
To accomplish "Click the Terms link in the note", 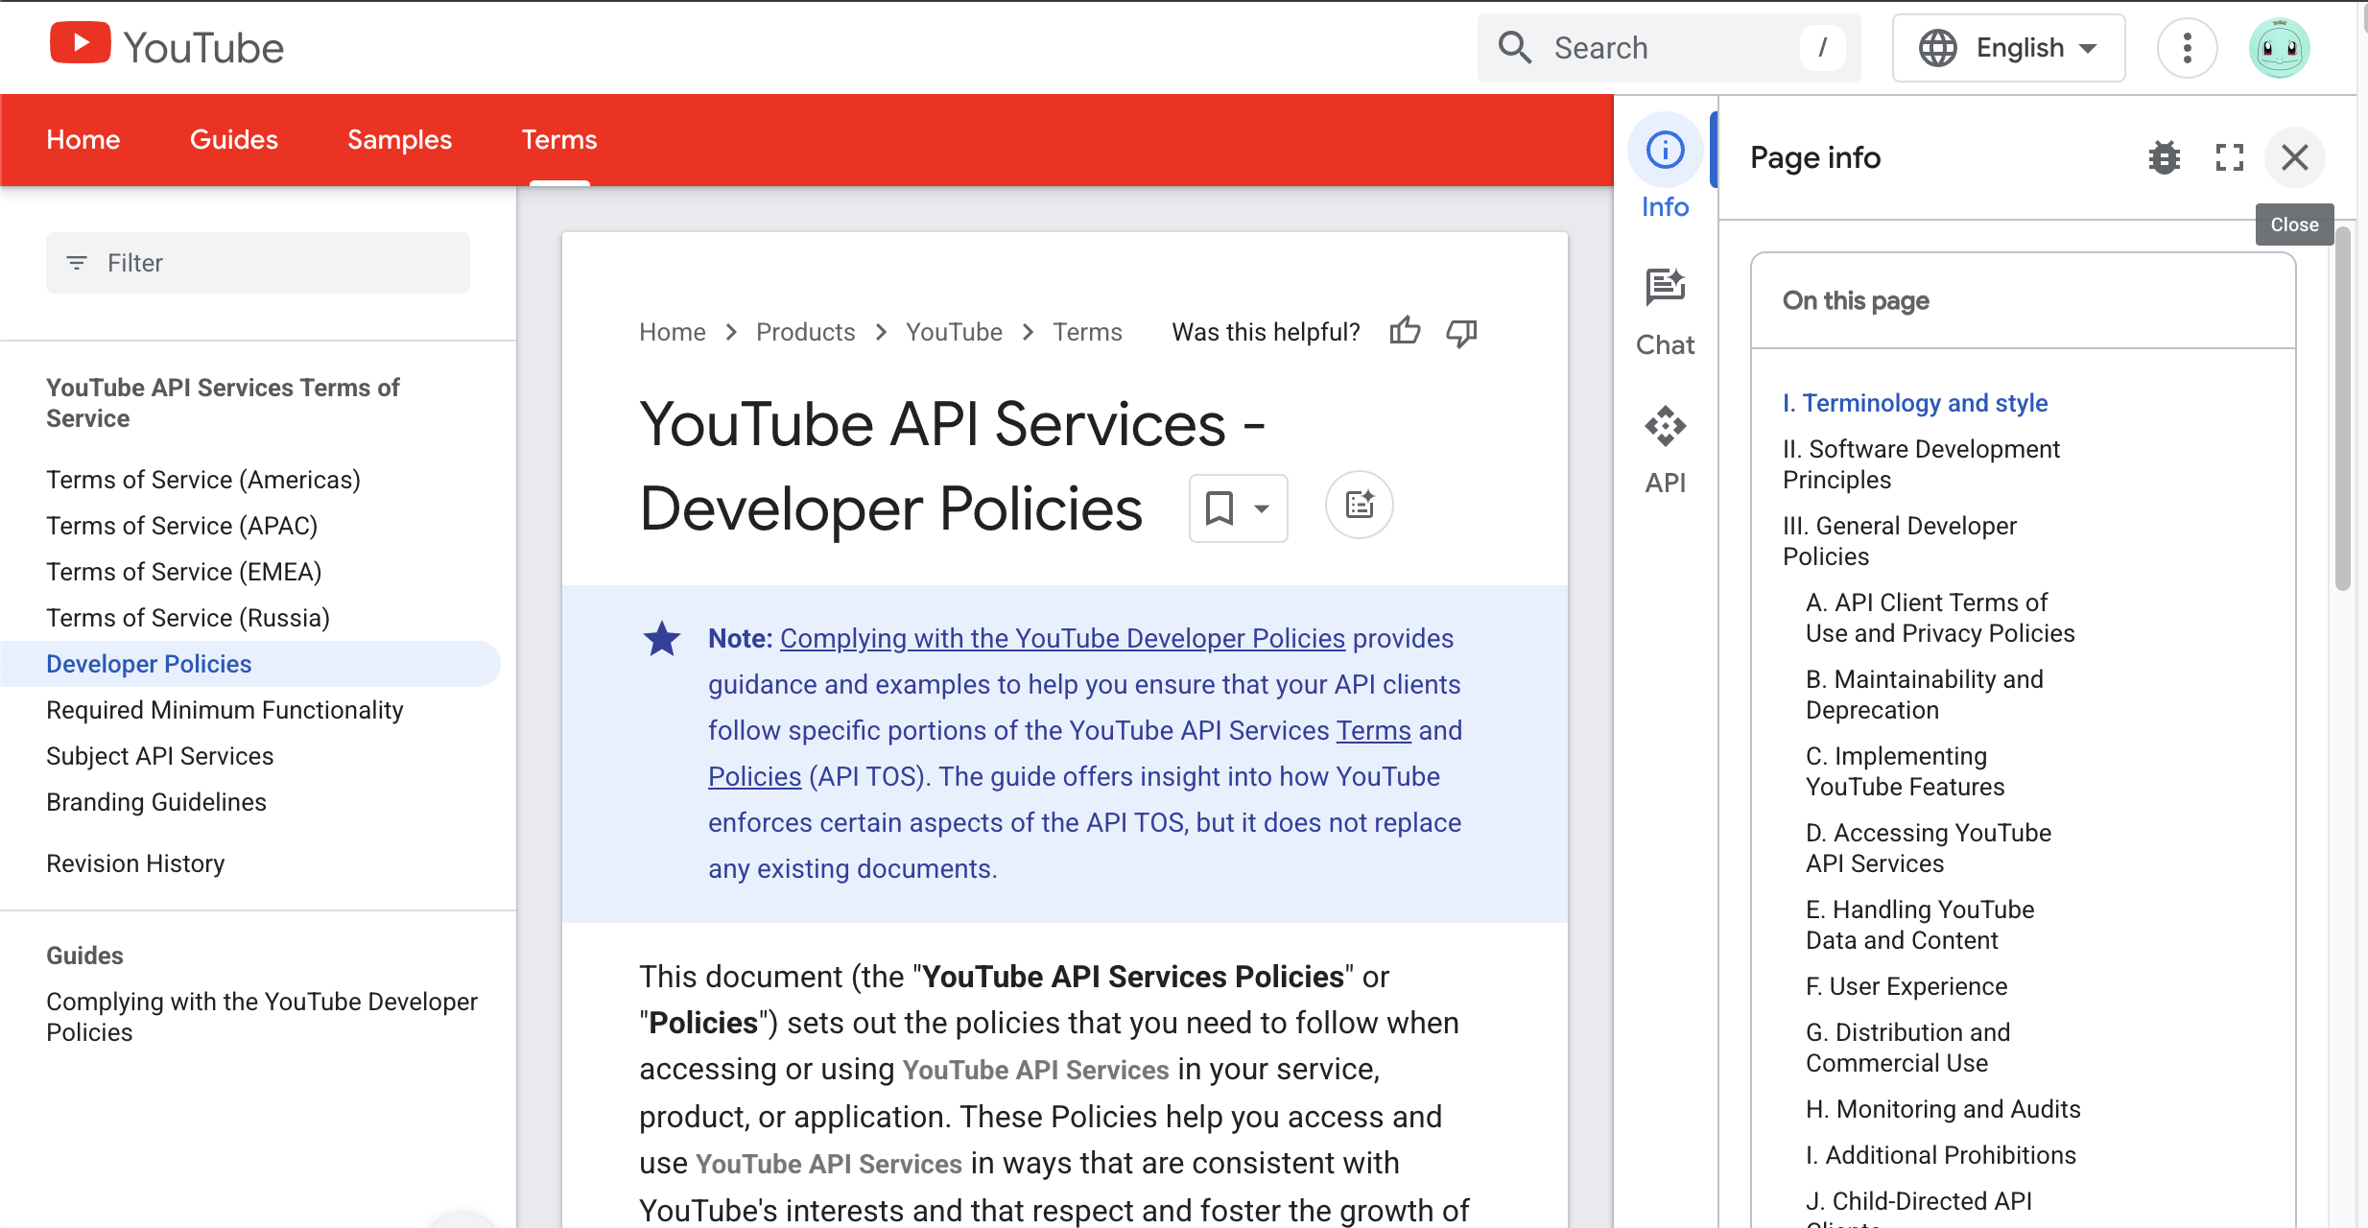I will 1374,731.
